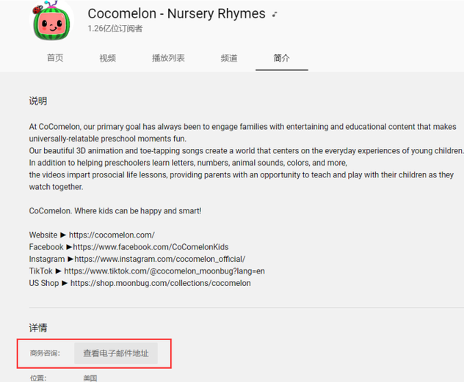The image size is (464, 382).
Task: Click the text "watch together."
Action: pyautogui.click(x=56, y=187)
